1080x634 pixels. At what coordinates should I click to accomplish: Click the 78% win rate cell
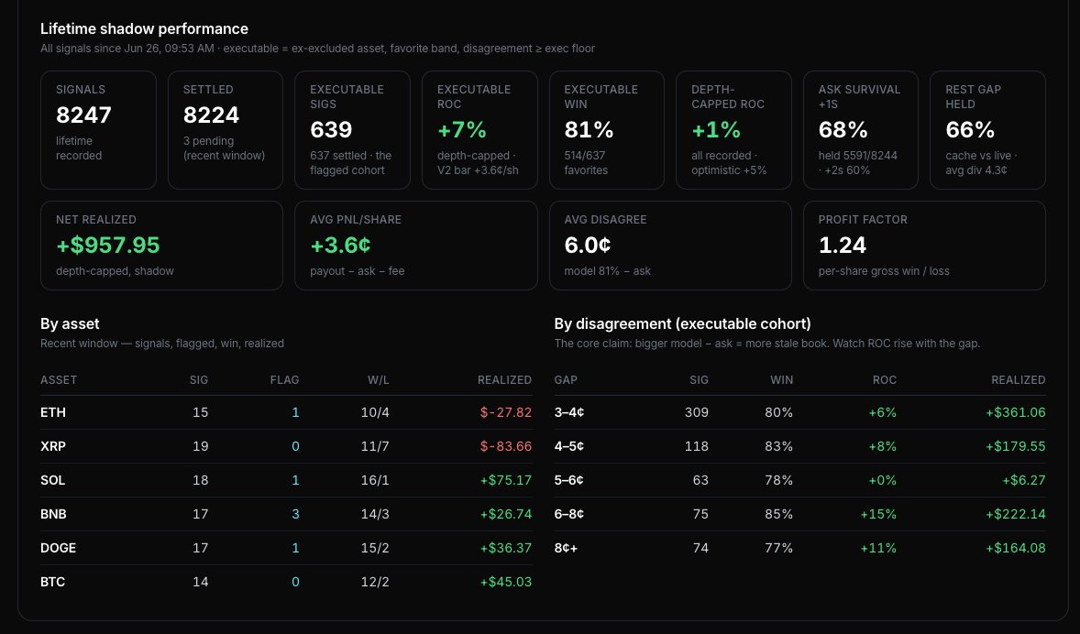[778, 480]
